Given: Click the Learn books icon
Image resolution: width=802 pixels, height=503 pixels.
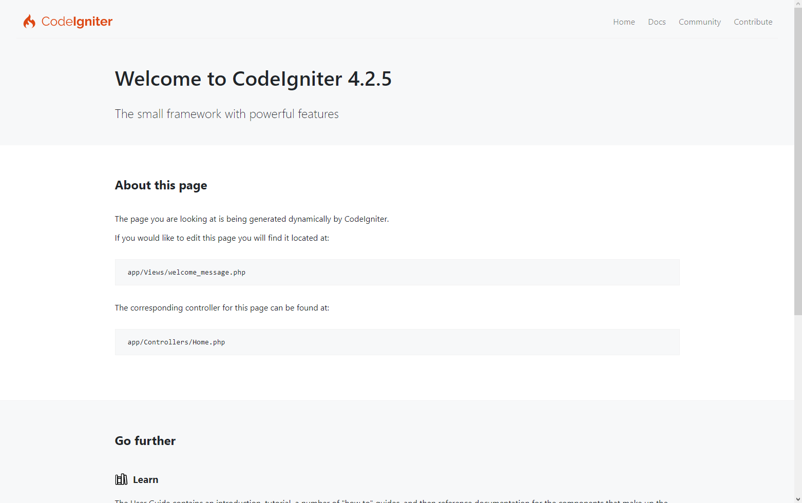Looking at the screenshot, I should coord(121,479).
